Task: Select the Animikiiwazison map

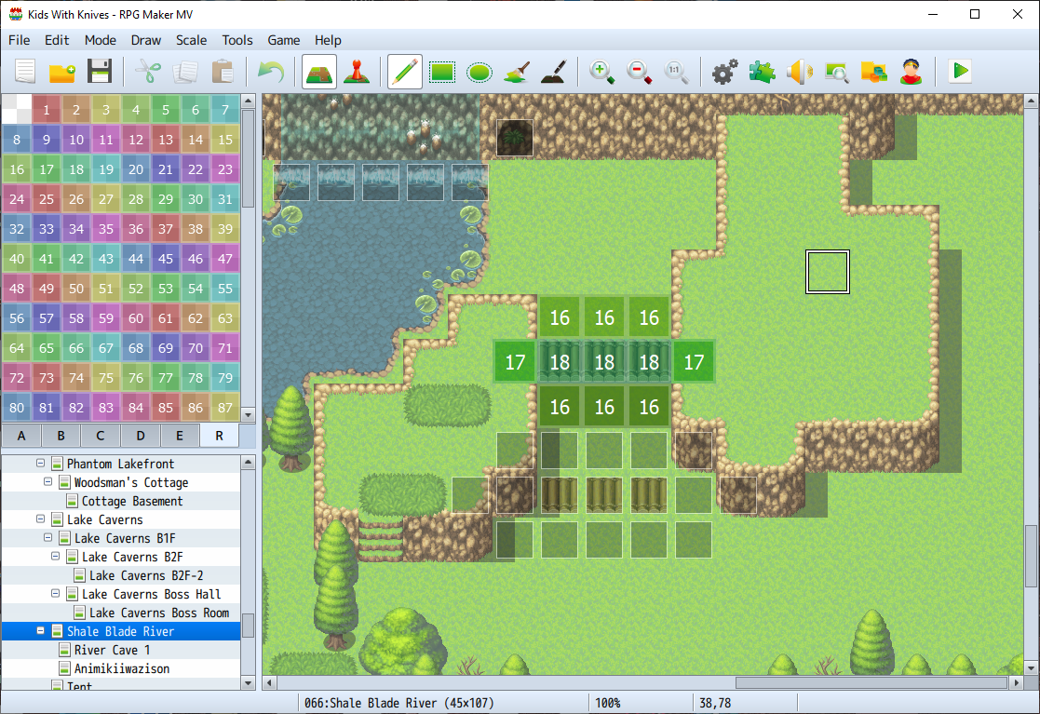Action: (121, 668)
